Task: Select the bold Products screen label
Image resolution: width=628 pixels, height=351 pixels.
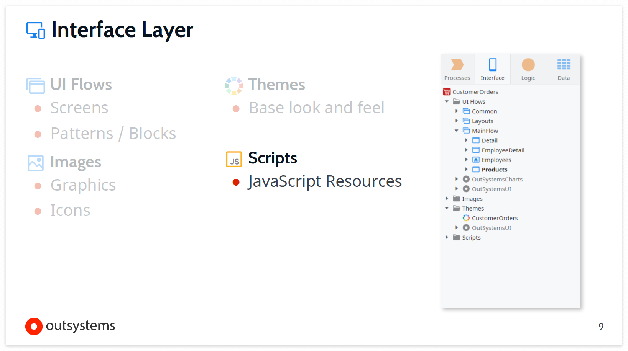Action: click(x=495, y=170)
